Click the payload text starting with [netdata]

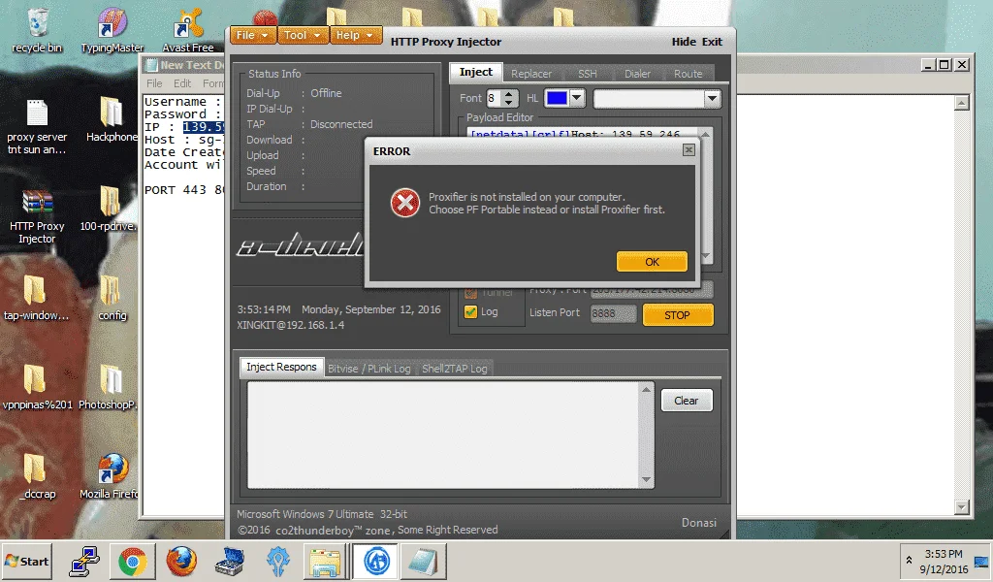coord(575,134)
